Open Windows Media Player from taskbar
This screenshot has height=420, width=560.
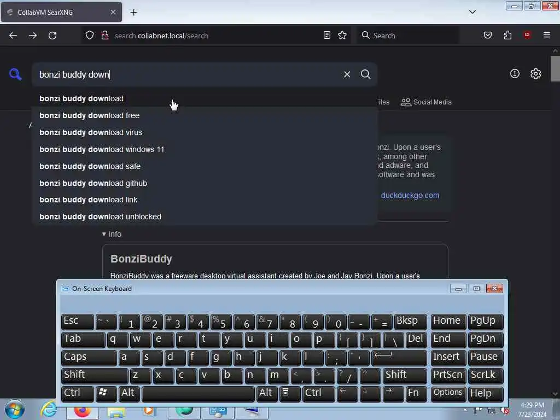tap(149, 411)
